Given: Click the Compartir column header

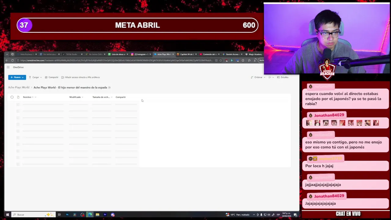Looking at the screenshot, I should tap(121, 97).
